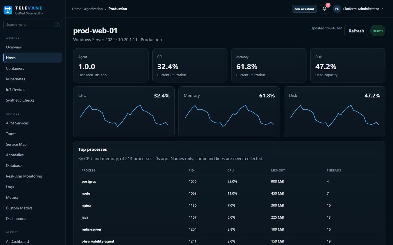Click the THREADS column header

(334, 170)
